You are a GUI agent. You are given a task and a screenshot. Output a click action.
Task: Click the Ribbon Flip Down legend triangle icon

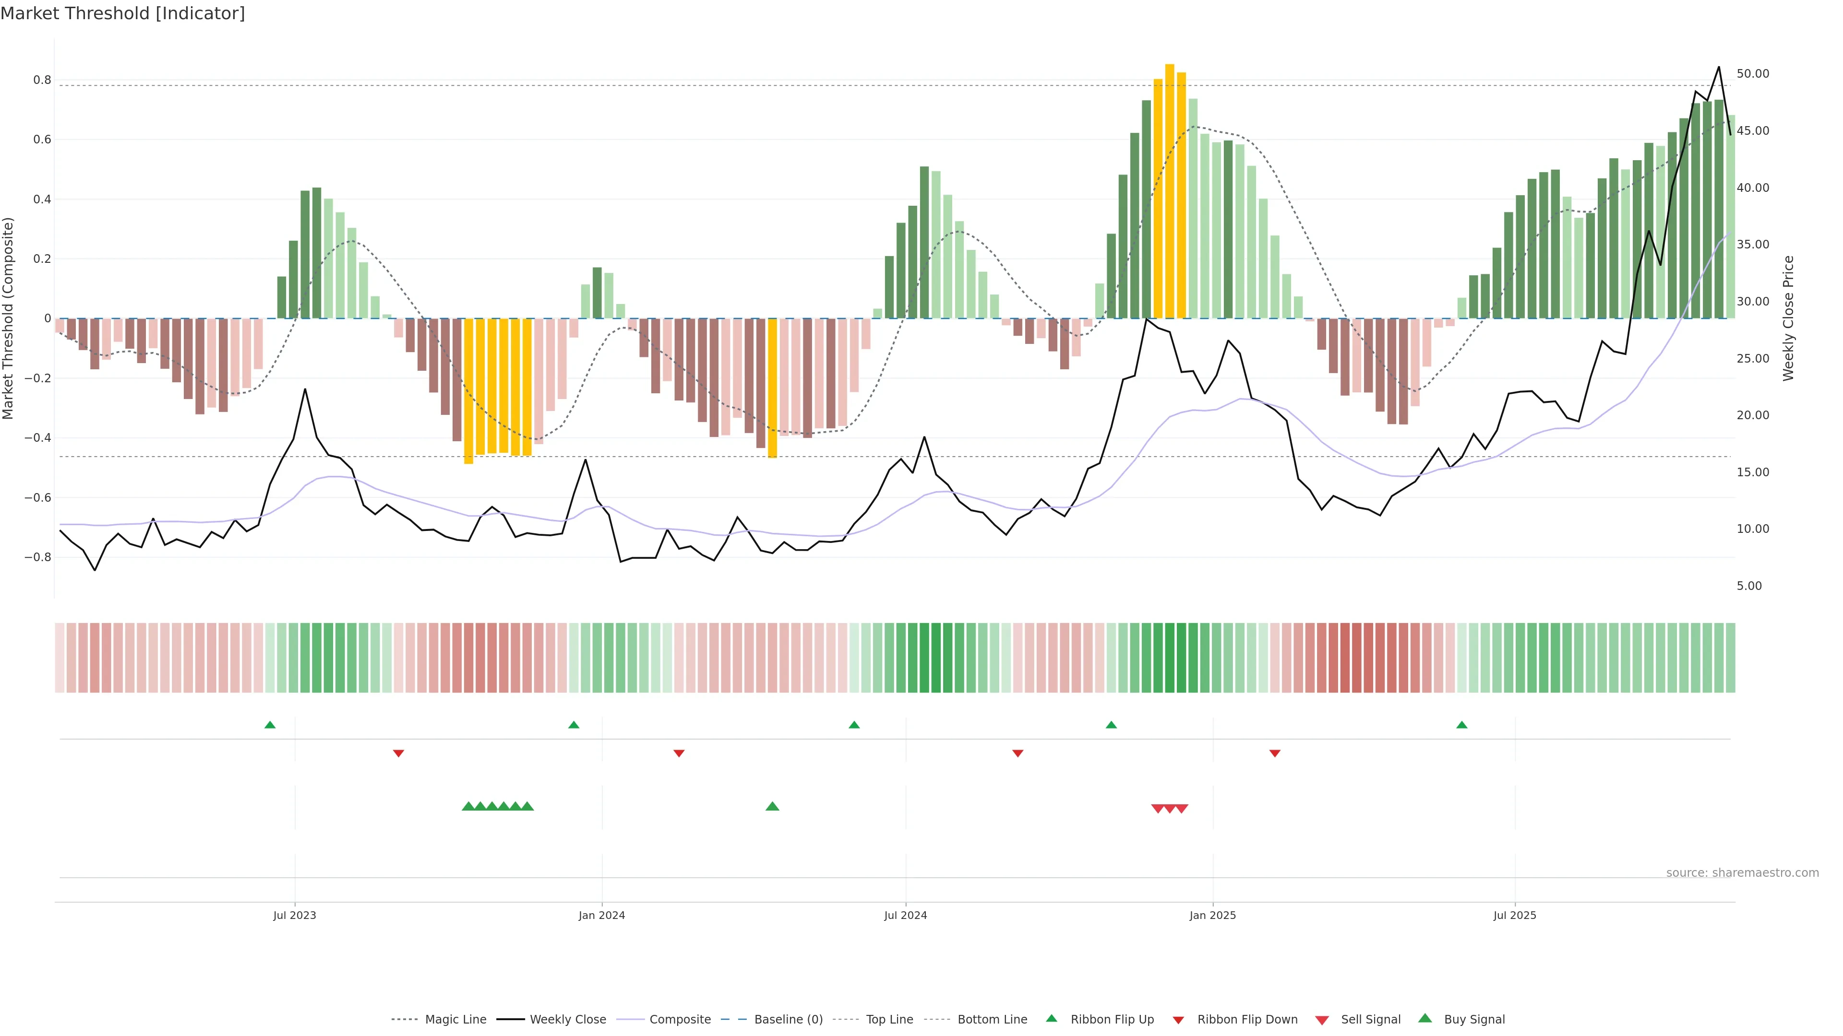(x=1178, y=1020)
